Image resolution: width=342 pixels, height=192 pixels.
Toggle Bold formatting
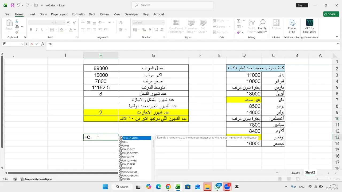coord(31,30)
